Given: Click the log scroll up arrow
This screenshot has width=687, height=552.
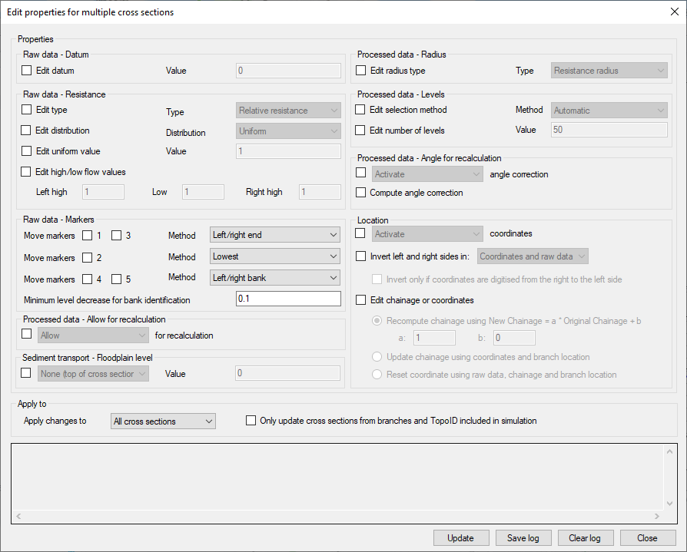Looking at the screenshot, I should [x=669, y=451].
